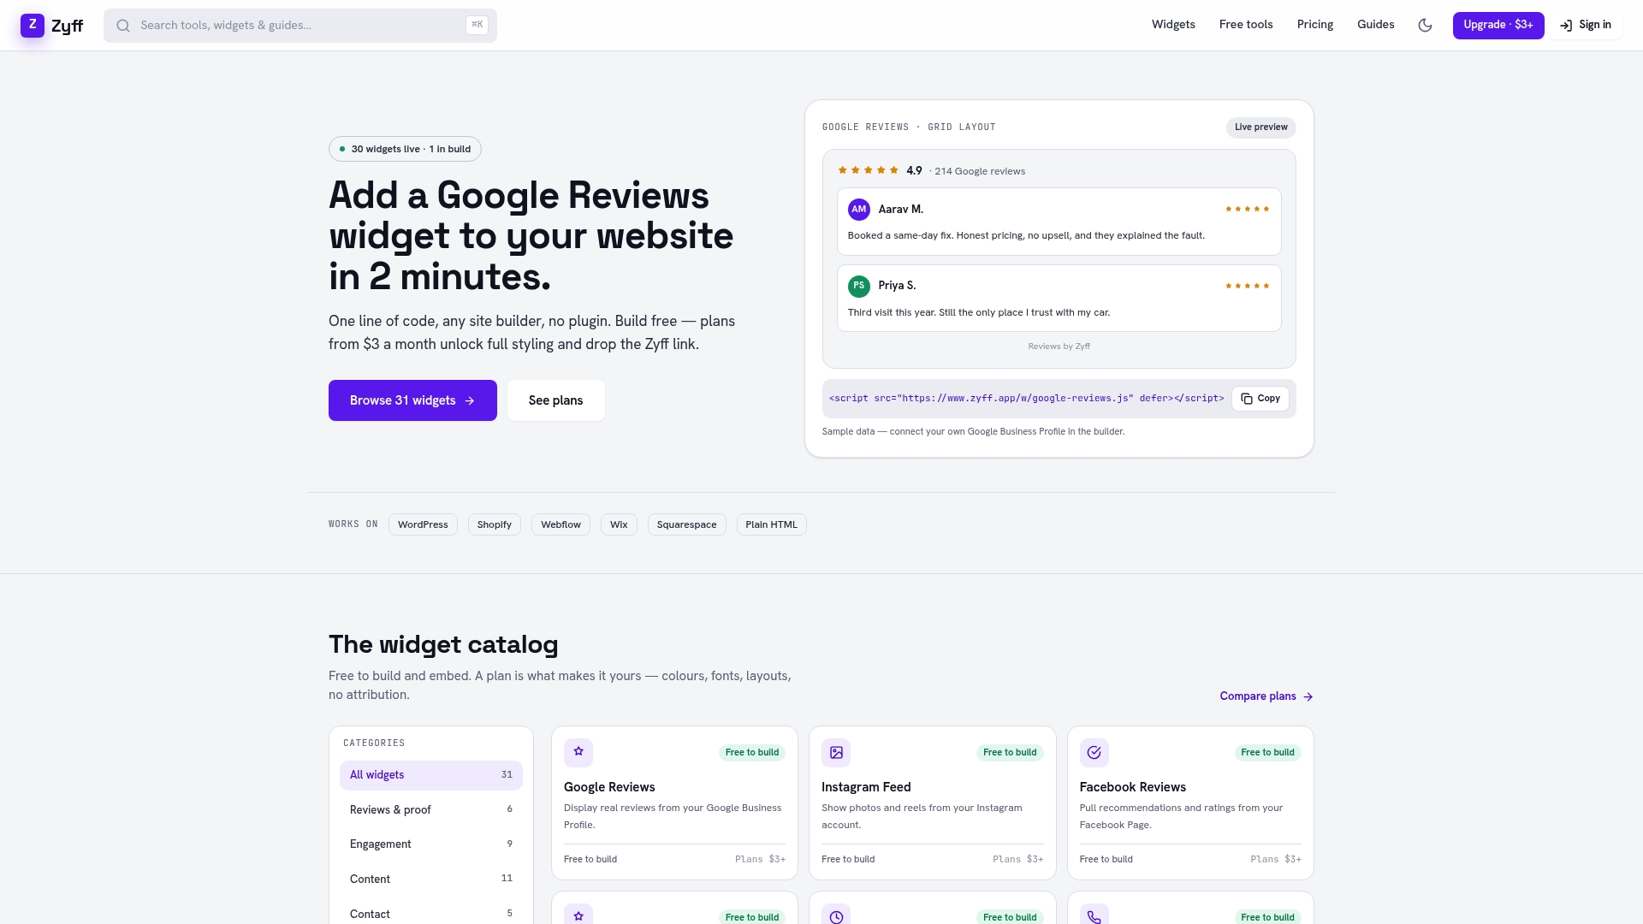The width and height of the screenshot is (1643, 924).
Task: Click the search magnifier icon
Action: 123,26
